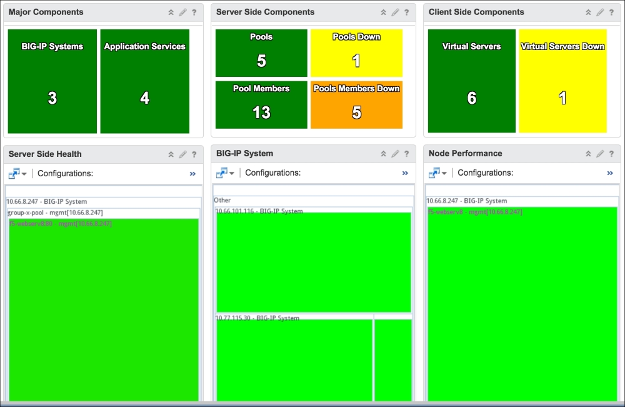Select the Application Services tile showing 4

click(145, 81)
